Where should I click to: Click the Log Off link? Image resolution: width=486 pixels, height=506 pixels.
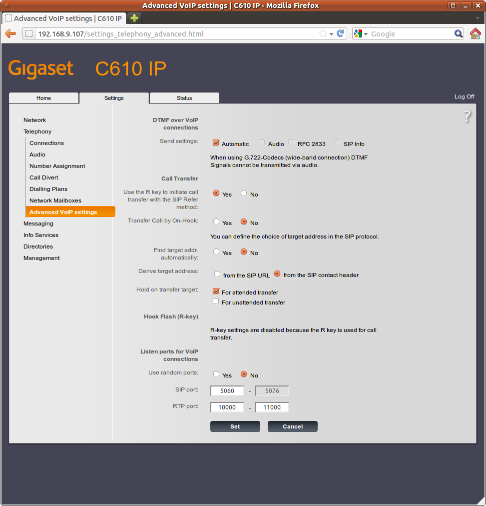click(x=464, y=96)
